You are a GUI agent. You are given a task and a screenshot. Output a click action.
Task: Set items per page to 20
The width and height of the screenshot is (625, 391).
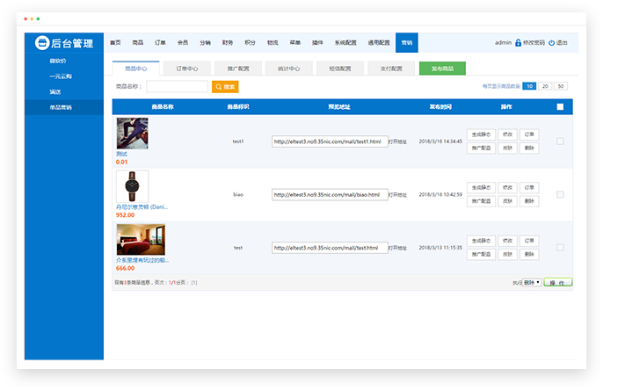tap(545, 86)
